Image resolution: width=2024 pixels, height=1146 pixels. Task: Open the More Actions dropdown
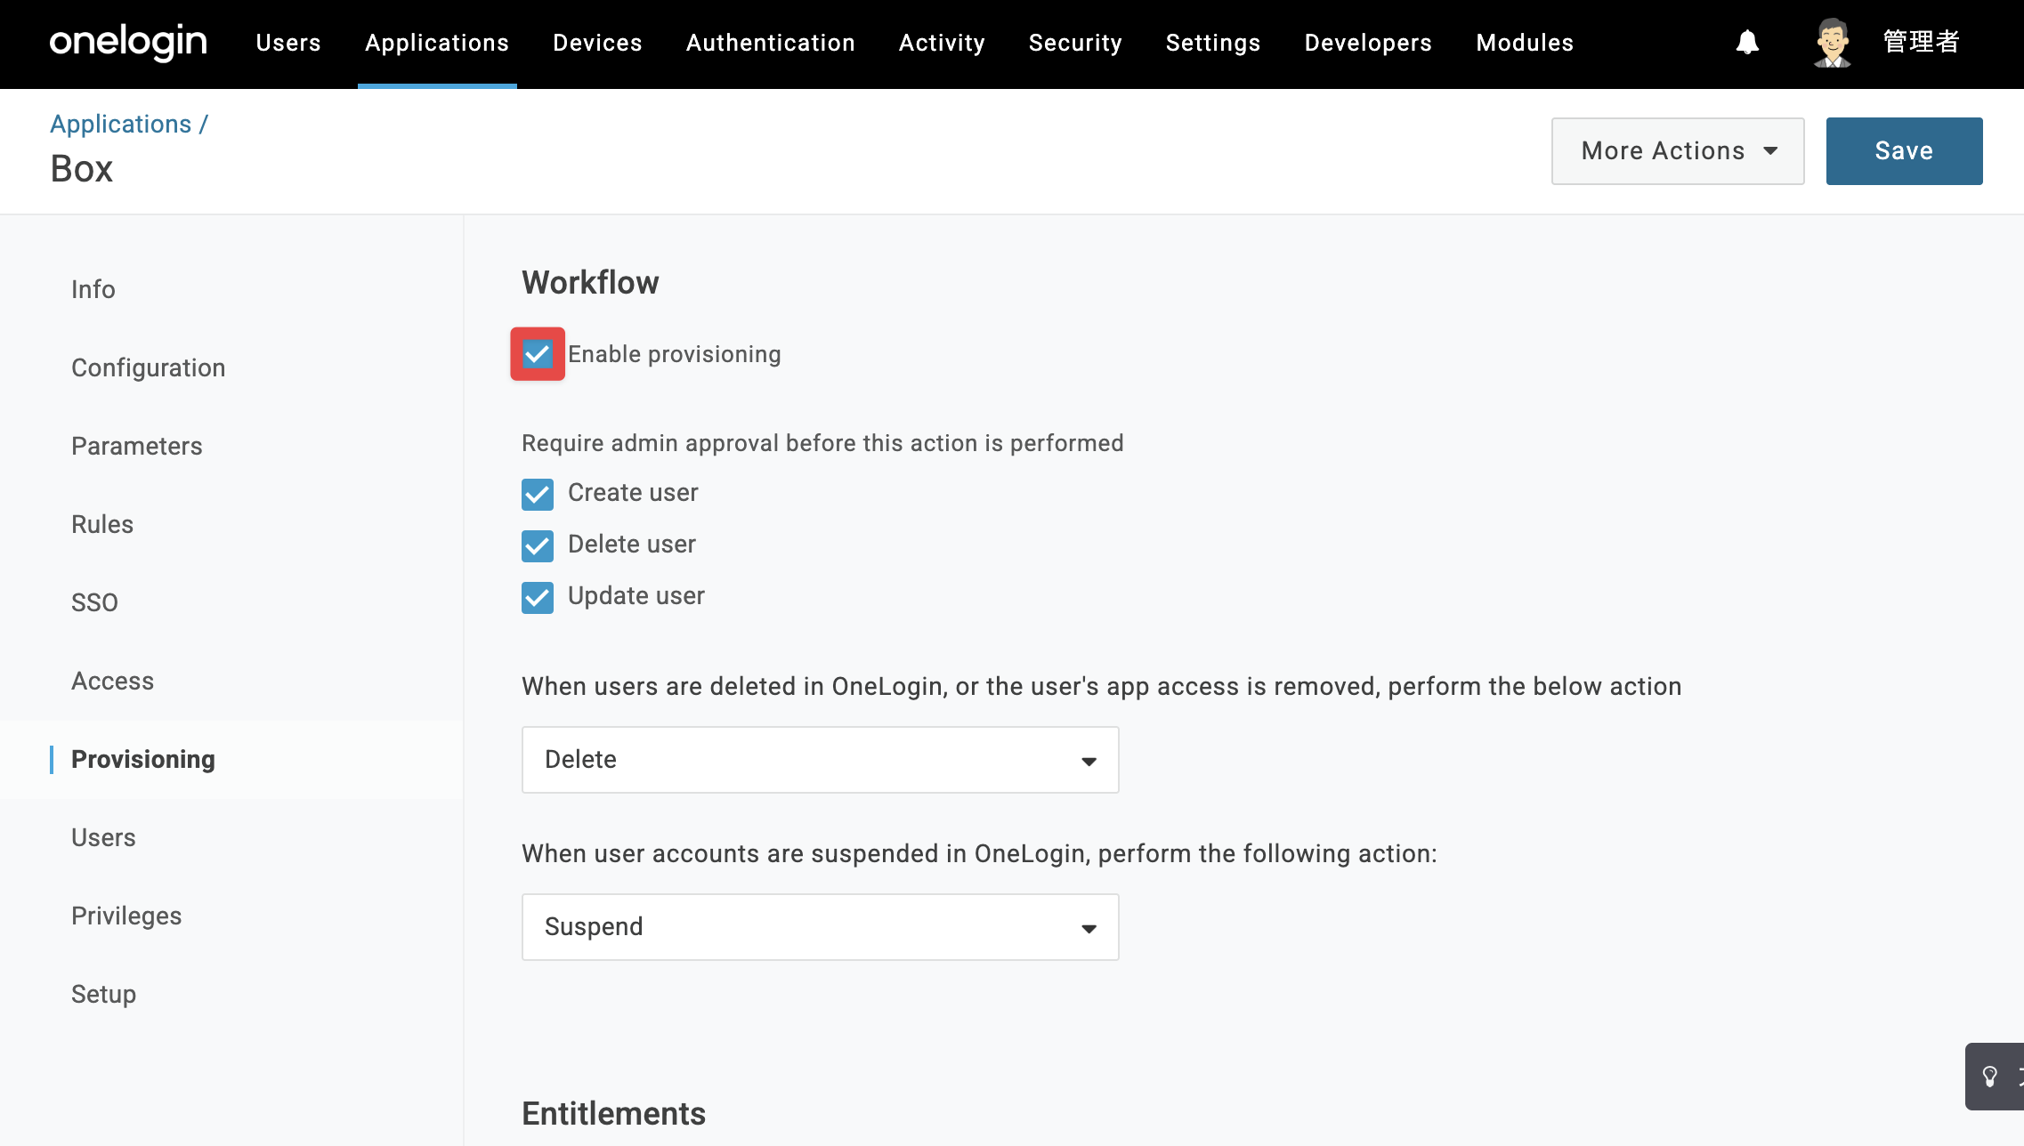click(x=1678, y=151)
